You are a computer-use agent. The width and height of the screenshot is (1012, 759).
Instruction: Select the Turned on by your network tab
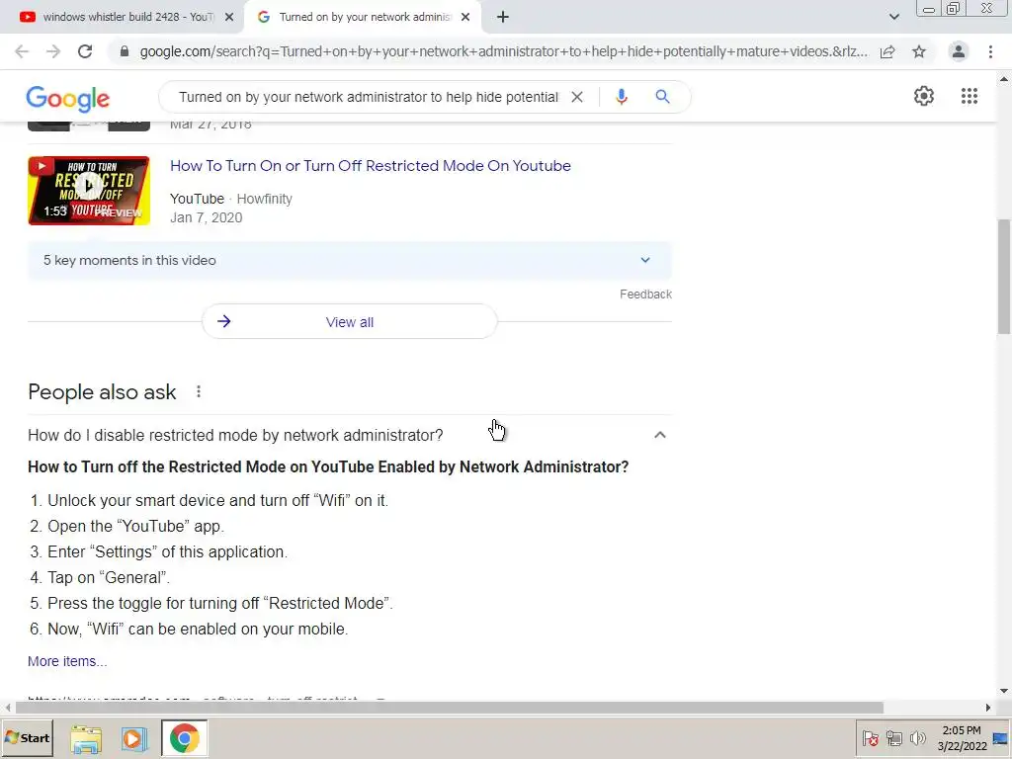point(362,17)
